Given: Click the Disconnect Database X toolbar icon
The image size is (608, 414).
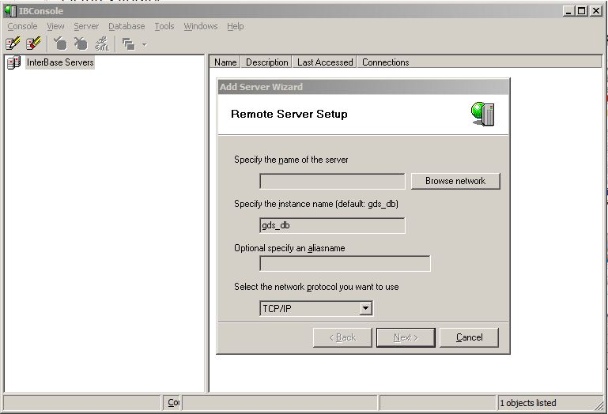Looking at the screenshot, I should (81, 43).
